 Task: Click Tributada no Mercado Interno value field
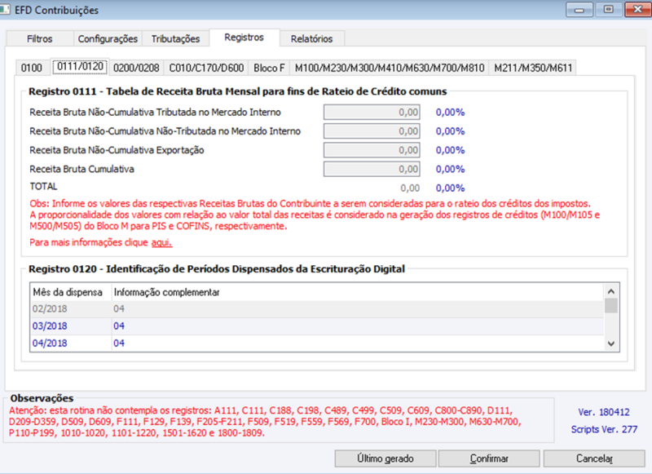(372, 113)
